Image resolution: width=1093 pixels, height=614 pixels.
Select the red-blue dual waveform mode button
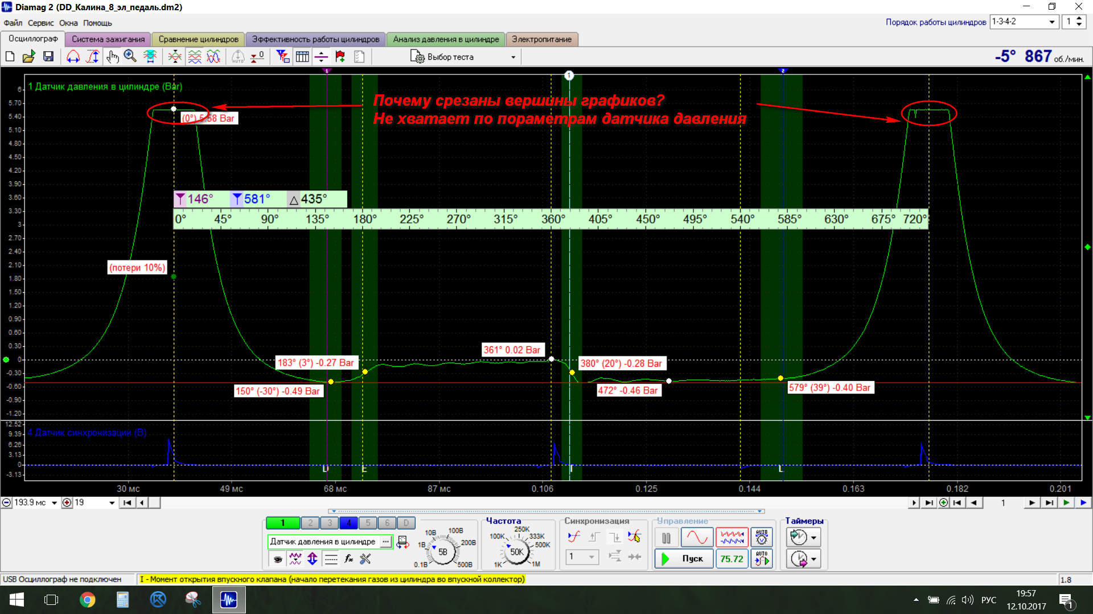732,538
